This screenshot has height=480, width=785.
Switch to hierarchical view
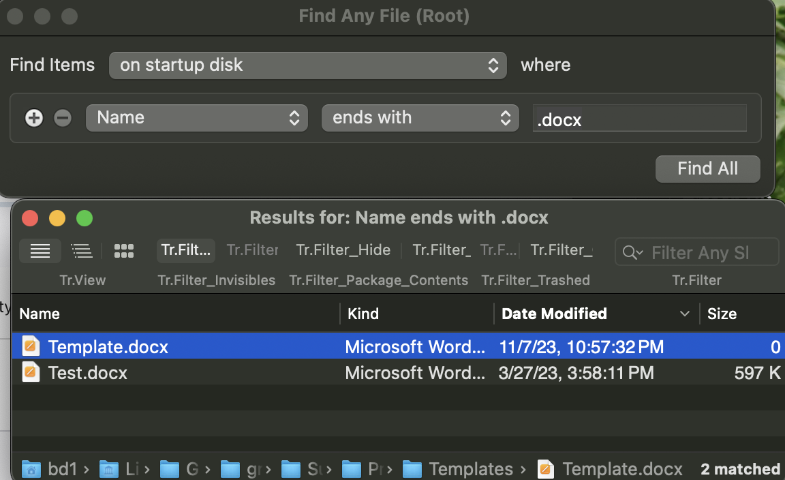pyautogui.click(x=82, y=251)
